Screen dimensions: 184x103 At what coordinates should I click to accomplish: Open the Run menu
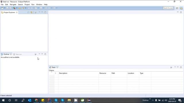(33, 5)
